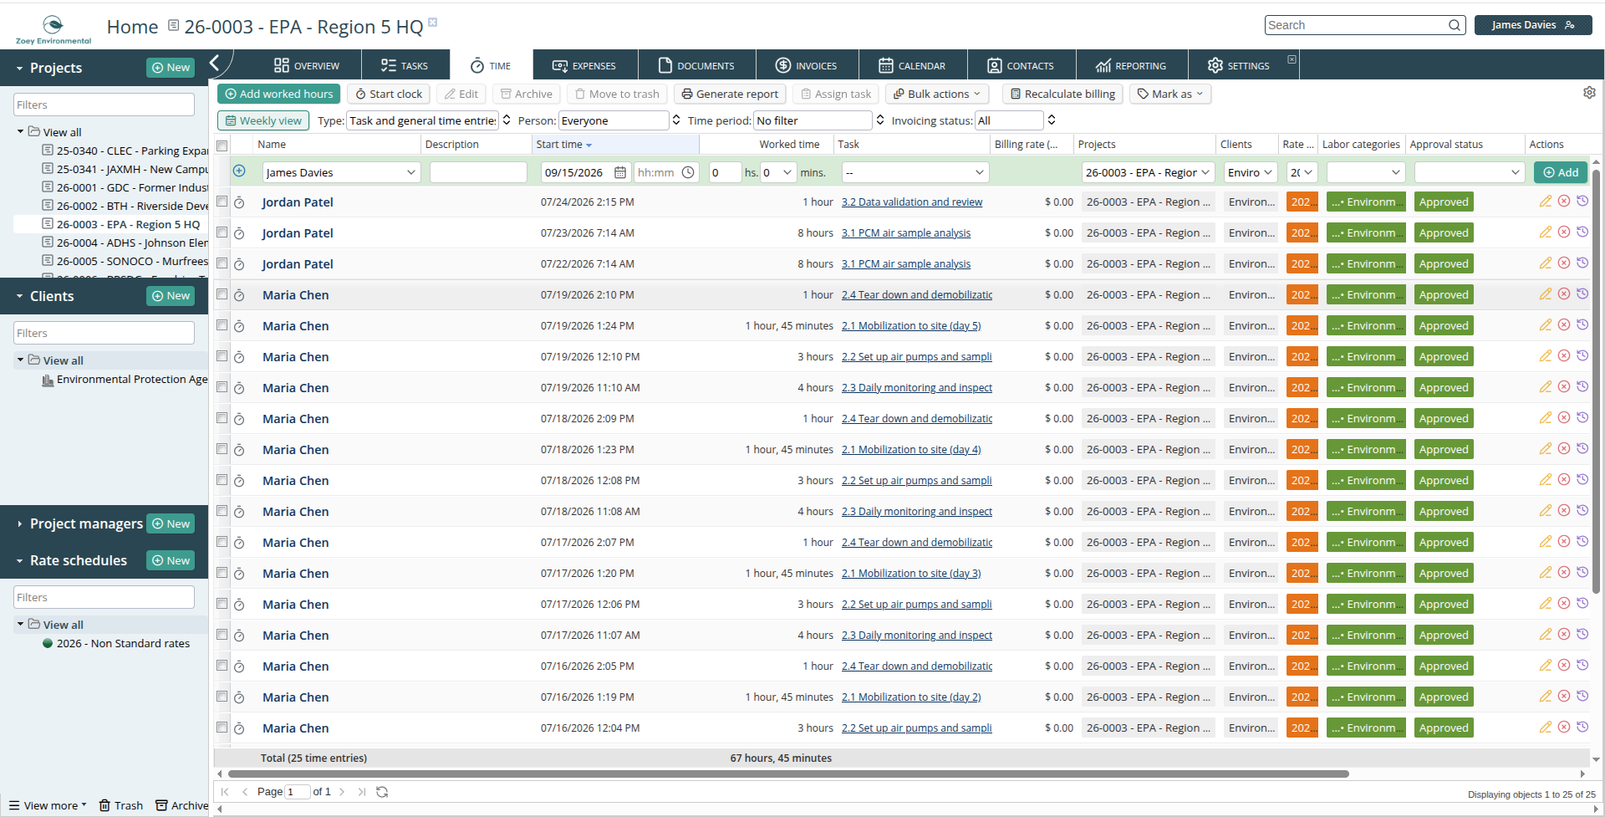The width and height of the screenshot is (1605, 817).
Task: Check the box for Jordan Patel 07/24/2026 2:15 PM
Action: [222, 202]
